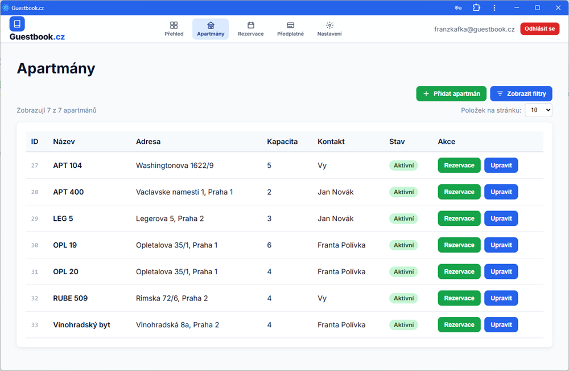The image size is (569, 371).
Task: Open the three-dot menu in title bar
Action: click(x=494, y=7)
